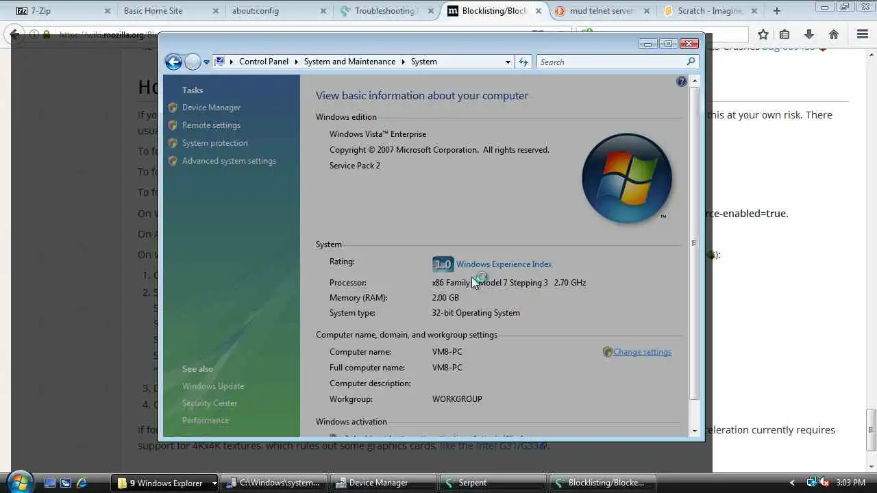The image size is (877, 493).
Task: Expand the arrow after System and Maintenance breadcrumb
Action: click(x=404, y=62)
